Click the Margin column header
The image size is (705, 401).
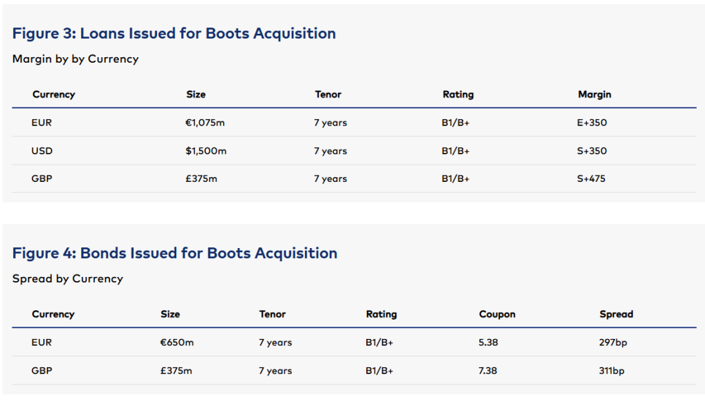pyautogui.click(x=594, y=94)
